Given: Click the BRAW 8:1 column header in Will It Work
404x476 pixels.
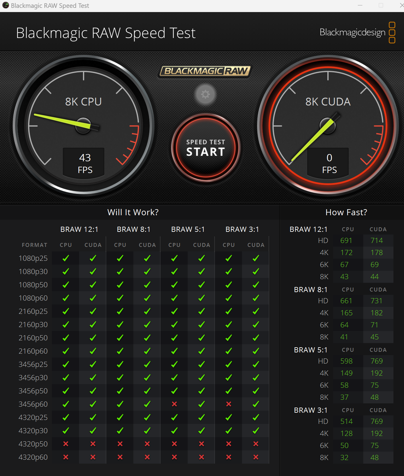Looking at the screenshot, I should click(x=134, y=229).
